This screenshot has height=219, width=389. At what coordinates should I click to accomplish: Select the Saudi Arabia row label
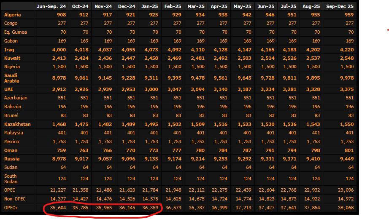(12, 78)
